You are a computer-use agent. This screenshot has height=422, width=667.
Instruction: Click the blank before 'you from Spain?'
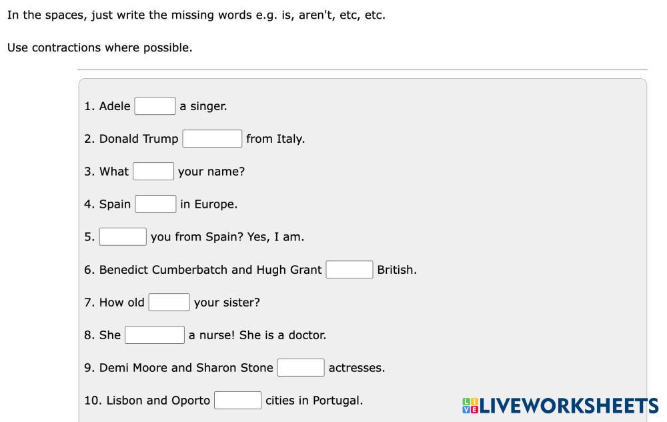pyautogui.click(x=123, y=237)
